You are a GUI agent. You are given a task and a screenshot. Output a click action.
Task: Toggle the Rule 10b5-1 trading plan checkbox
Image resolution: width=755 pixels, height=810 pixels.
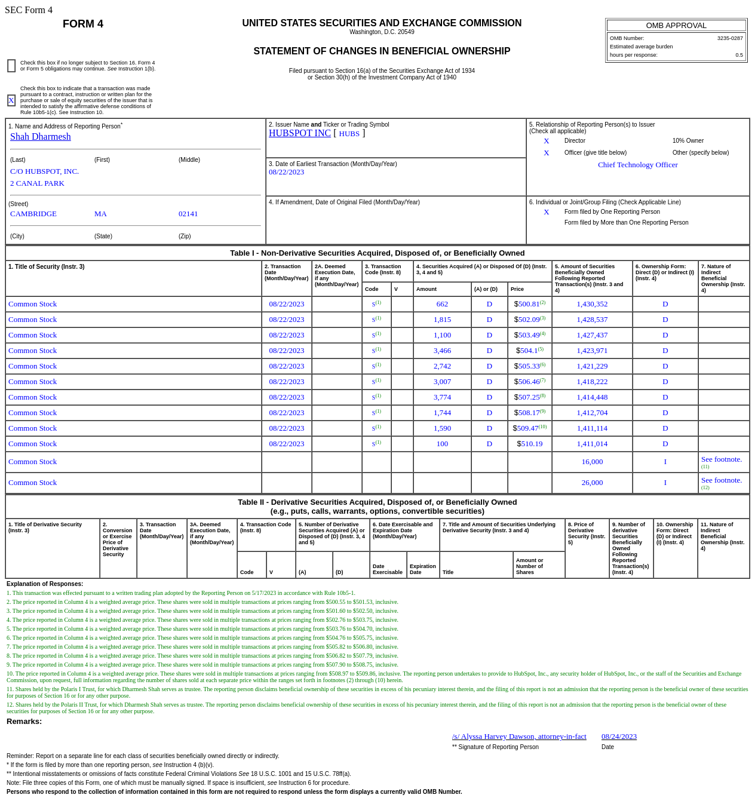tap(11, 100)
